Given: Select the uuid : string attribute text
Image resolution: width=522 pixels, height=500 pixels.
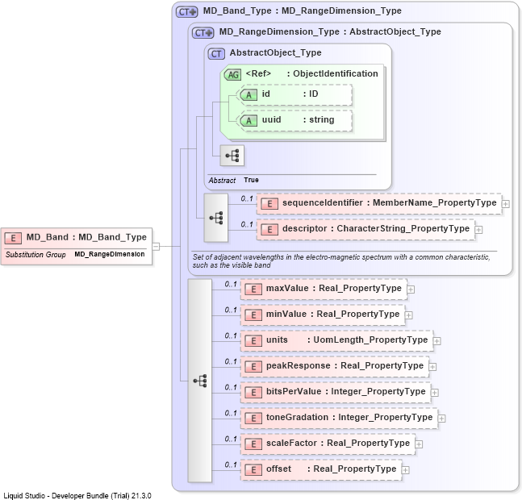Looking at the screenshot, I should (298, 120).
